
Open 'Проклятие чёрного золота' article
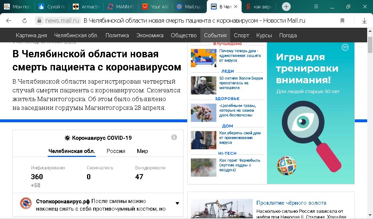tap(291, 203)
